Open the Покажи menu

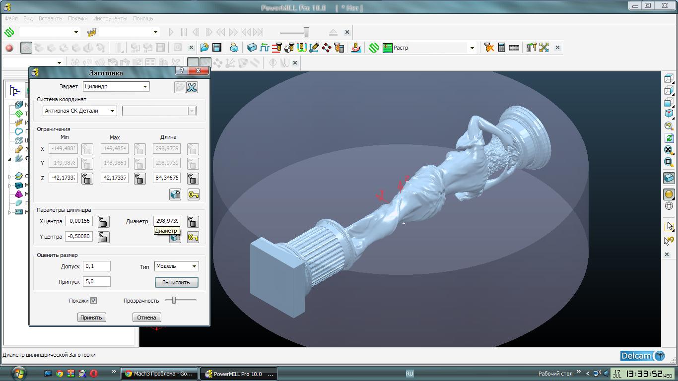click(78, 18)
